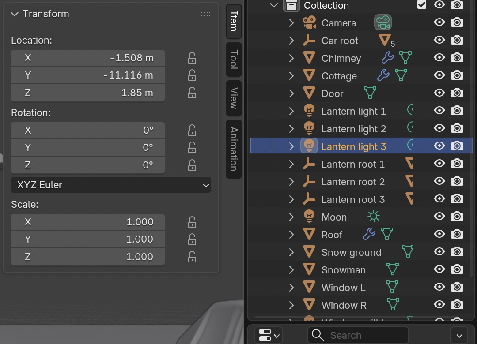Expand the Window R row
The width and height of the screenshot is (477, 344).
(291, 305)
